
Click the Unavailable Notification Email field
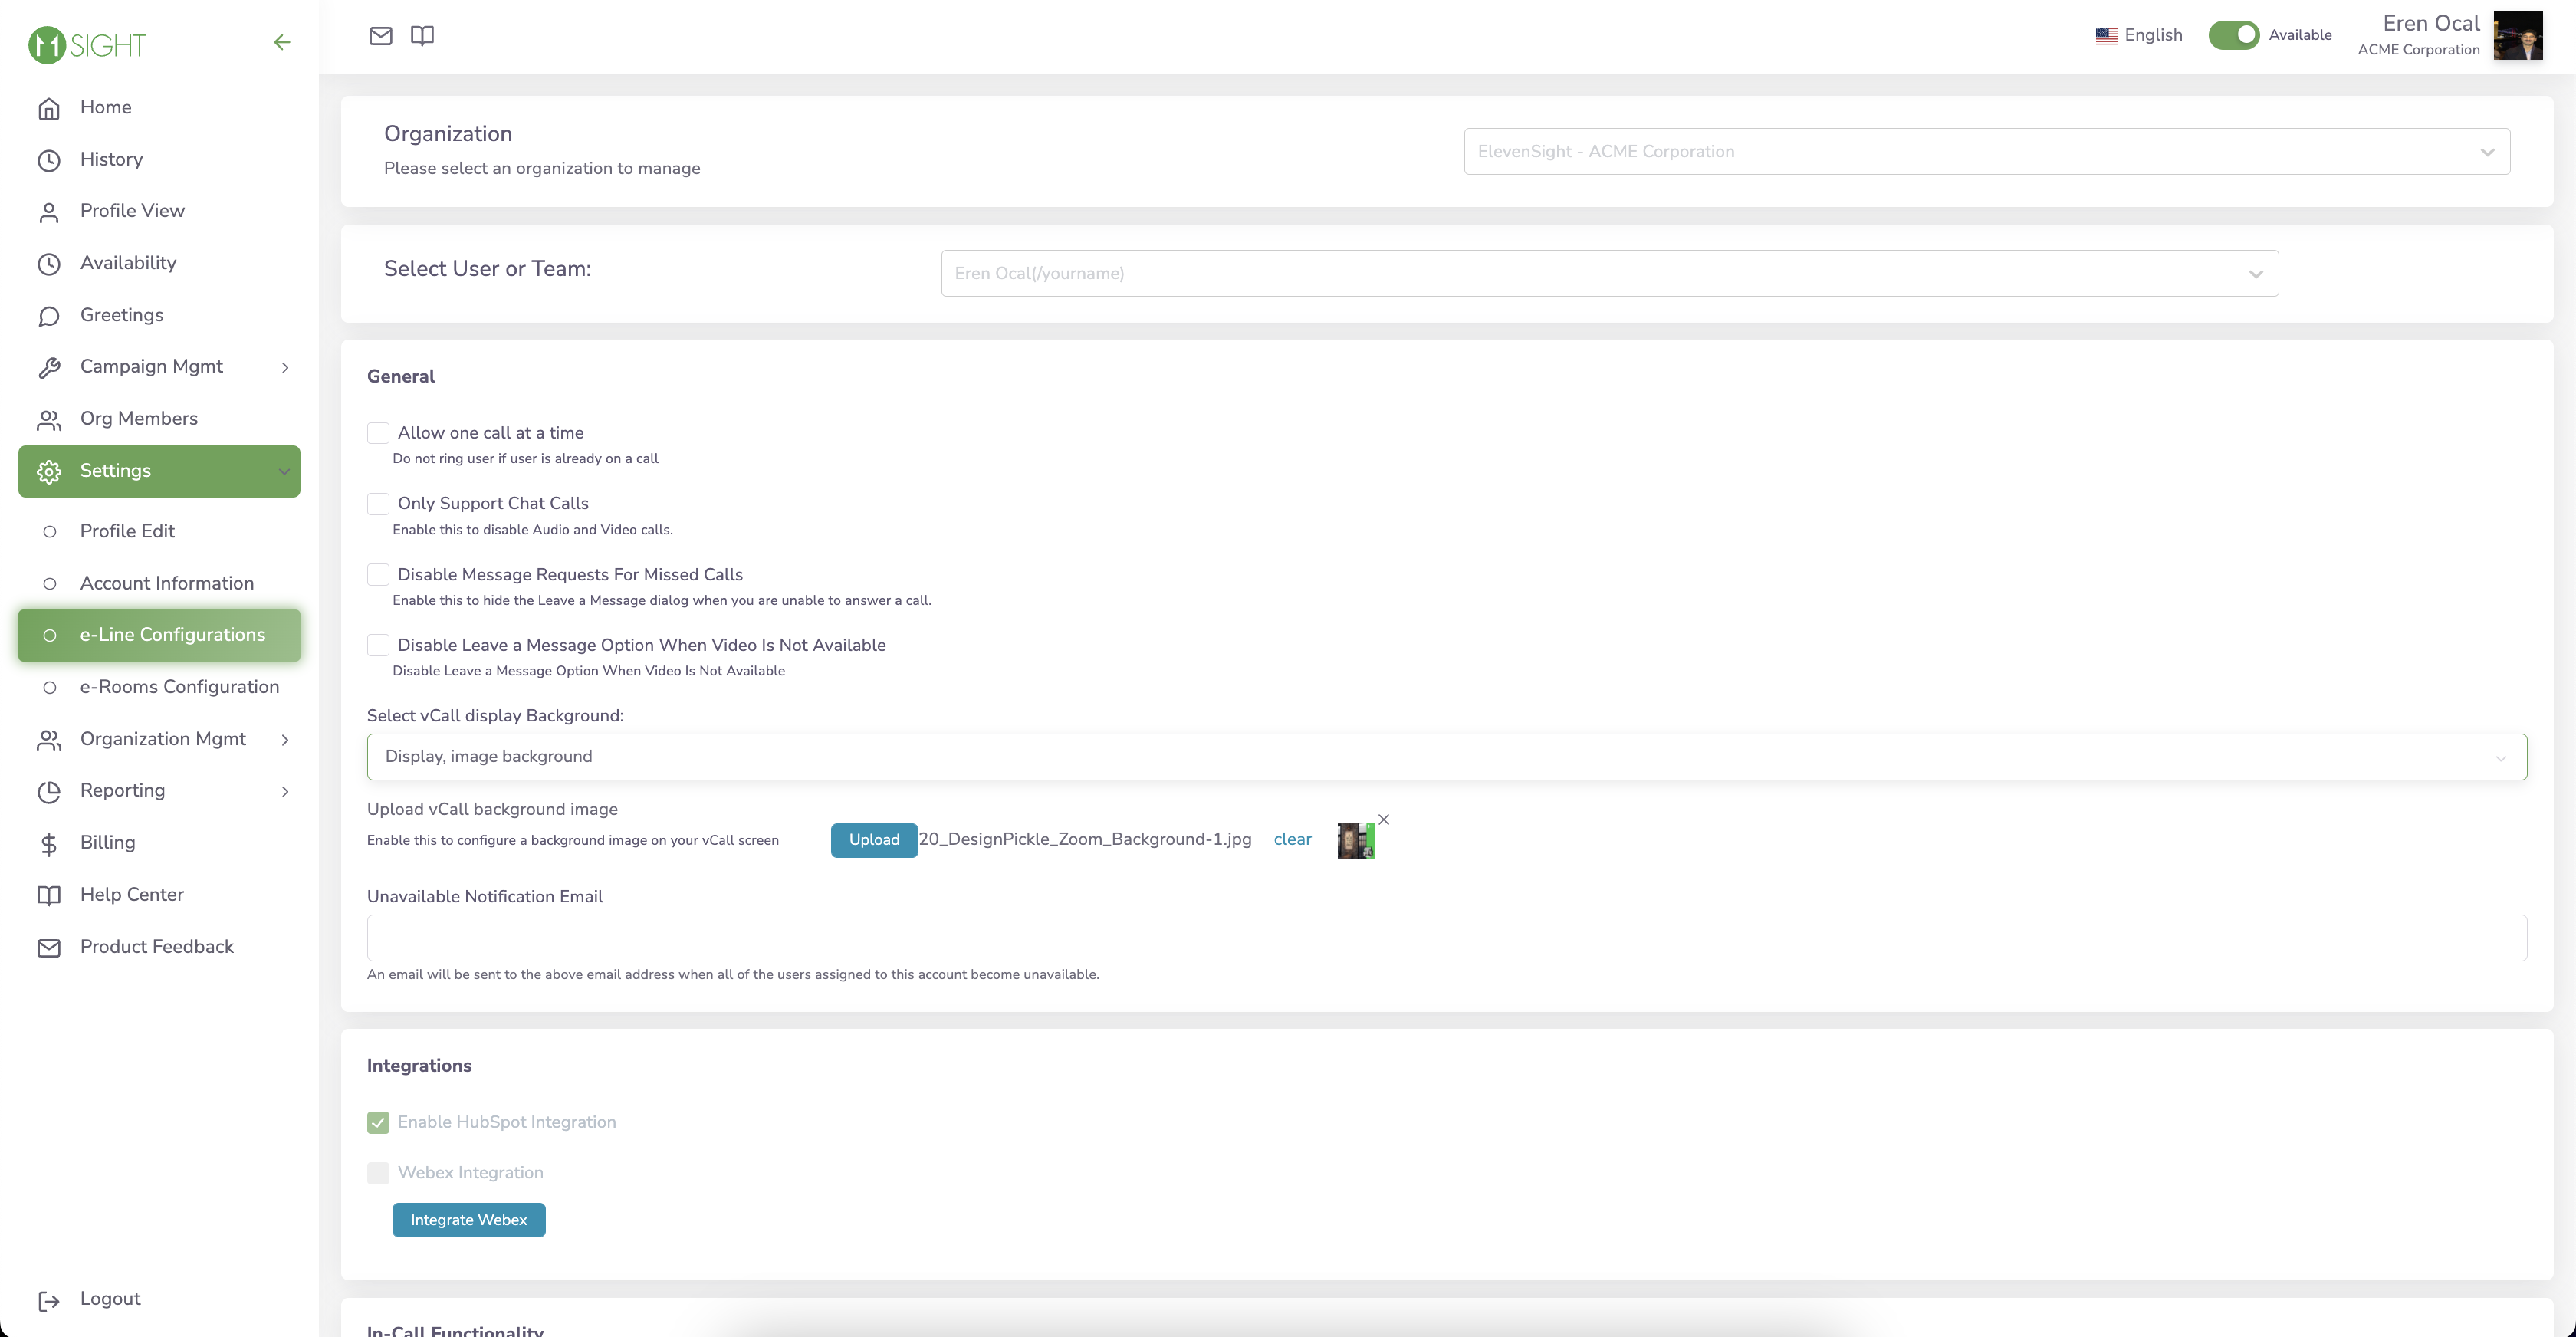coord(1446,938)
